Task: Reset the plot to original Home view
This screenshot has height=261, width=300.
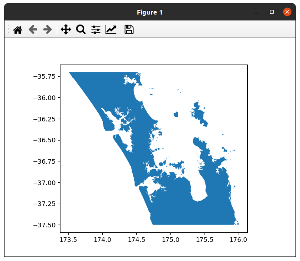Action: 18,30
